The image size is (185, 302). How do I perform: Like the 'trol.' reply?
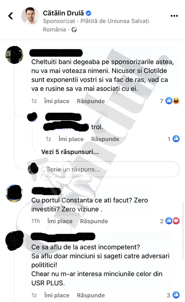coord(71,139)
